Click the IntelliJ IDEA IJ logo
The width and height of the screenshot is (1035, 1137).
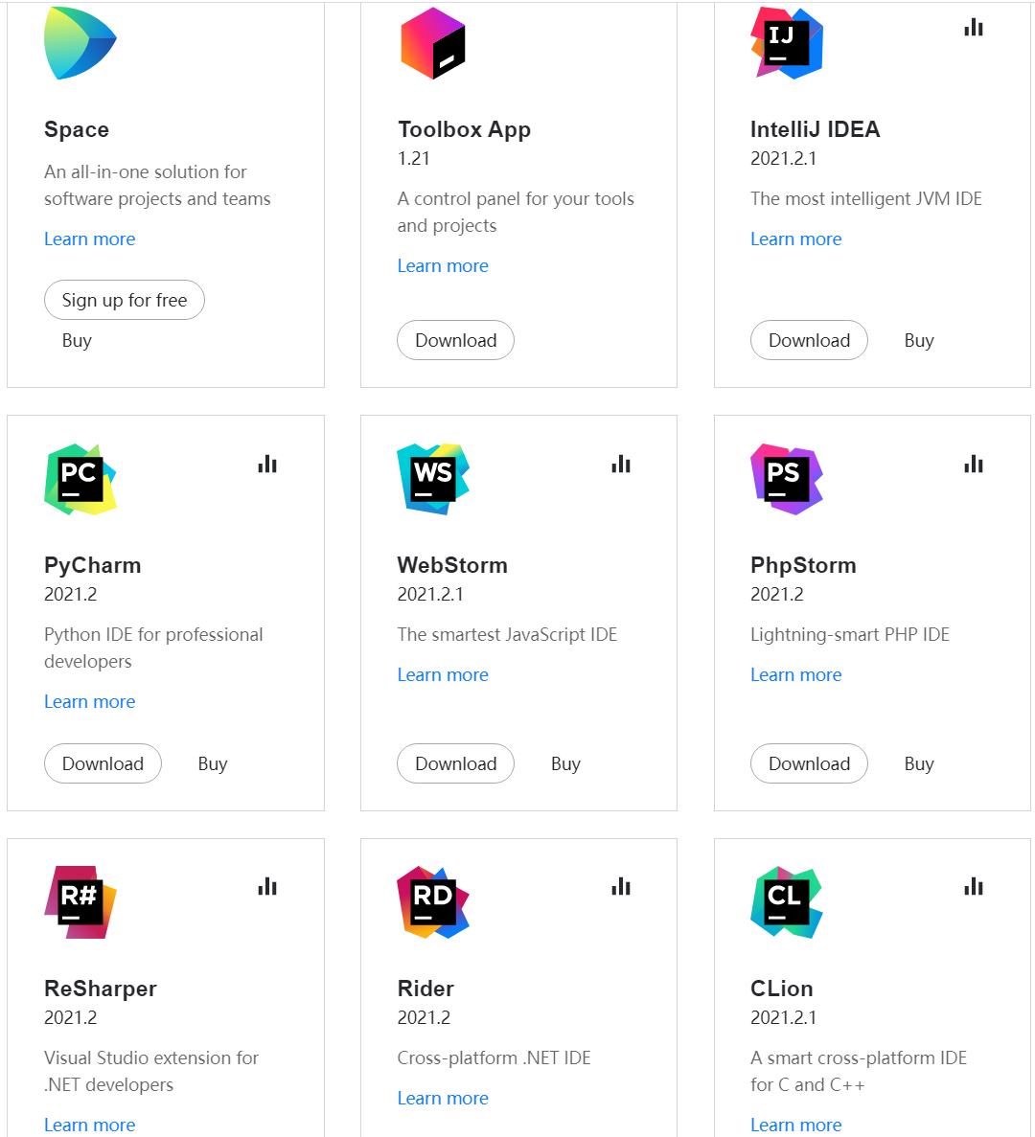point(787,43)
